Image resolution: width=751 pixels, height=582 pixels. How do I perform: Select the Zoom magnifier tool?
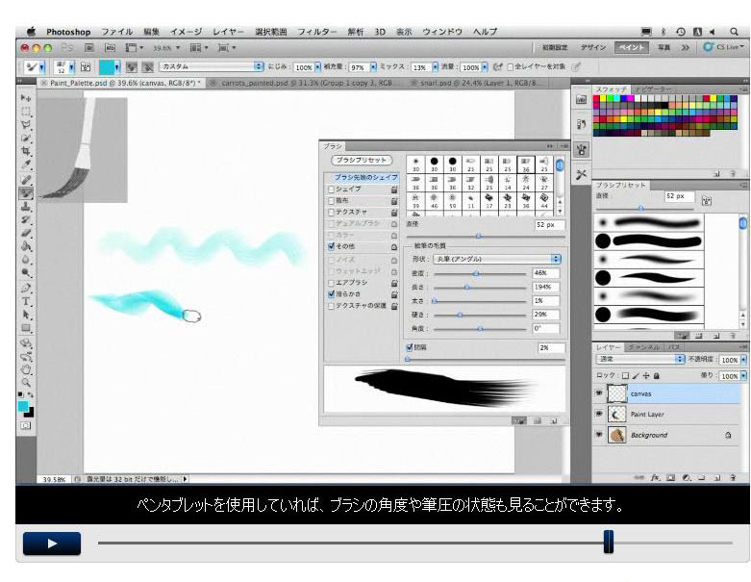[x=27, y=382]
